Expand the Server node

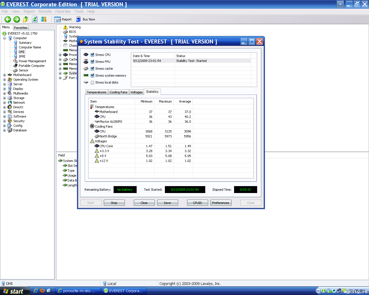(5, 84)
